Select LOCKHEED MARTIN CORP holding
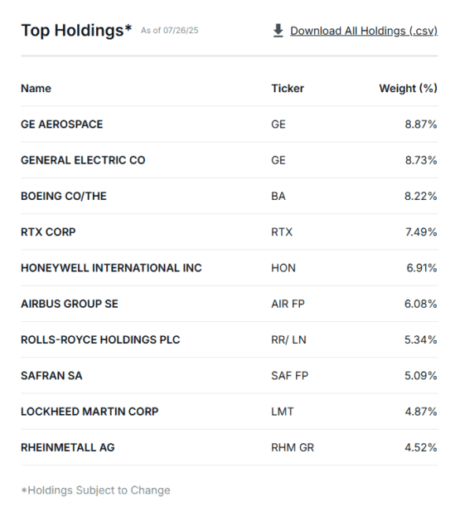This screenshot has height=517, width=455. point(90,412)
